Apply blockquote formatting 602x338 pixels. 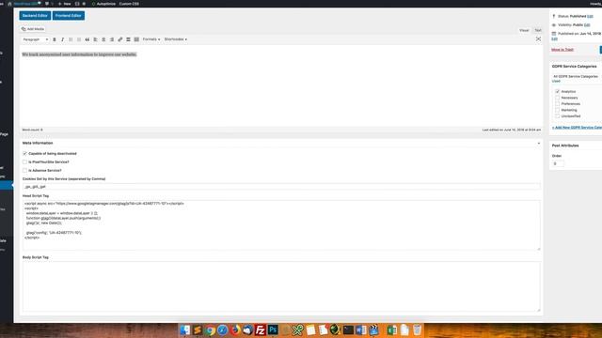pyautogui.click(x=87, y=39)
